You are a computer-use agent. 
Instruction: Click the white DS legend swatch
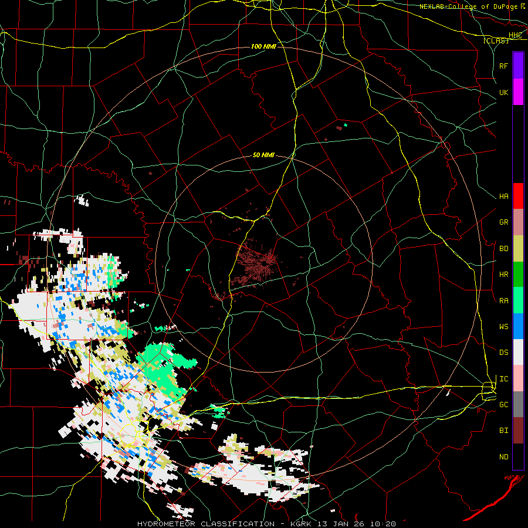(x=518, y=352)
